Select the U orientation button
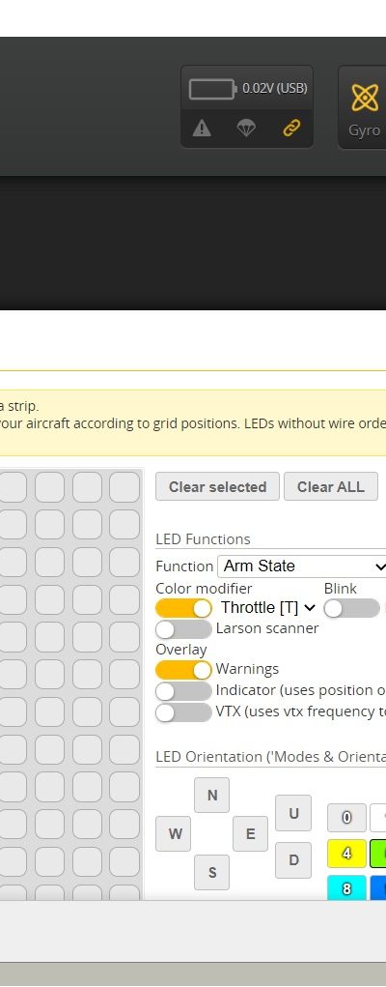The image size is (386, 987). (x=293, y=813)
